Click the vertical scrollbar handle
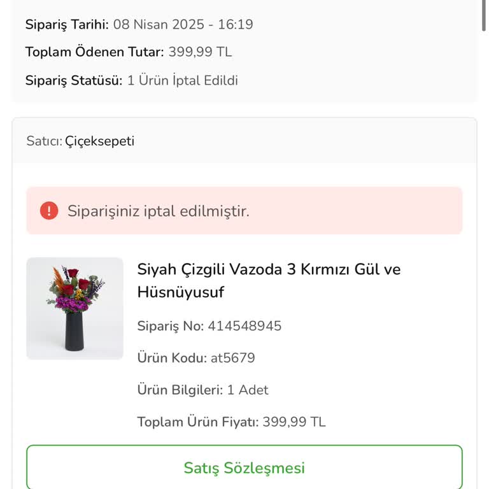This screenshot has width=489, height=489. coord(484,15)
